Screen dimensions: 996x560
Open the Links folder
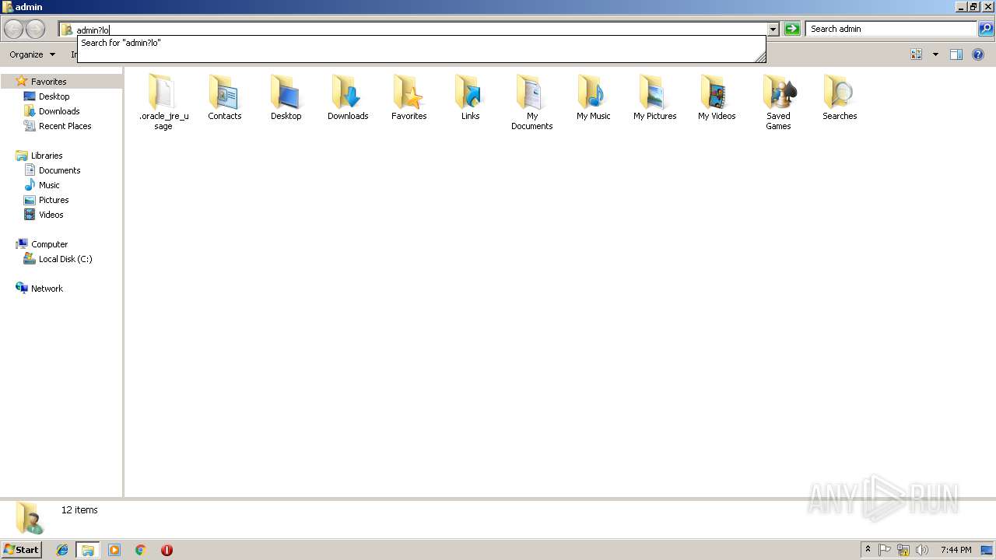click(471, 97)
